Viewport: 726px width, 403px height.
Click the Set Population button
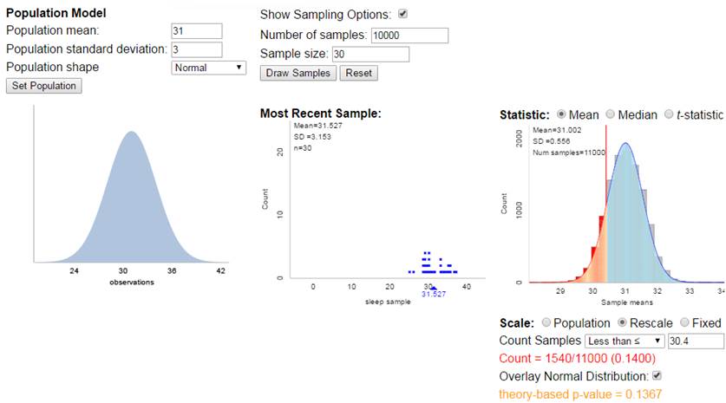click(x=44, y=86)
